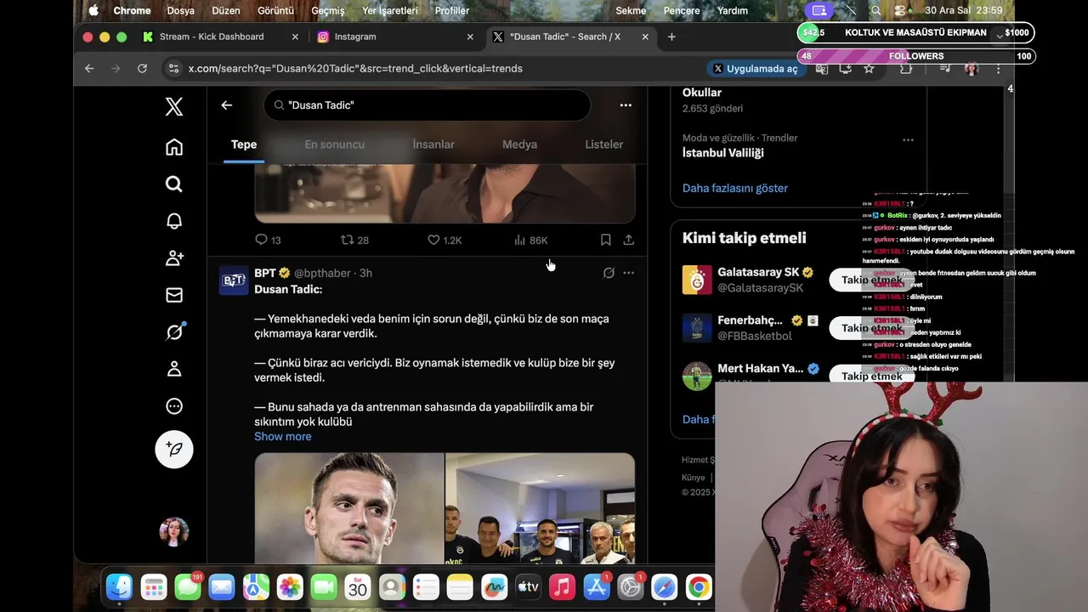The height and width of the screenshot is (612, 1088).
Task: Switch to the Instagram browser tab
Action: click(x=355, y=37)
